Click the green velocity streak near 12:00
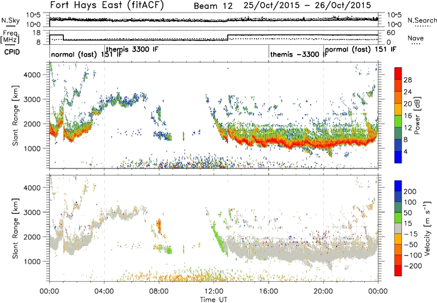Viewport: 437px width, 303px height. point(218,237)
